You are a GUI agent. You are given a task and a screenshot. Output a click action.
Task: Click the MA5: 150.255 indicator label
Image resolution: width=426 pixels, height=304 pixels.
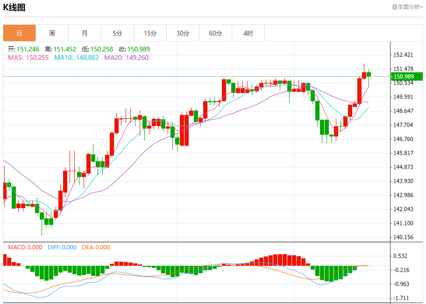coord(28,58)
